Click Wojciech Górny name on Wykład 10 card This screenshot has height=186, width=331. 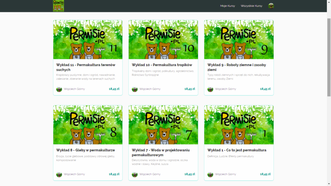coord(150,89)
